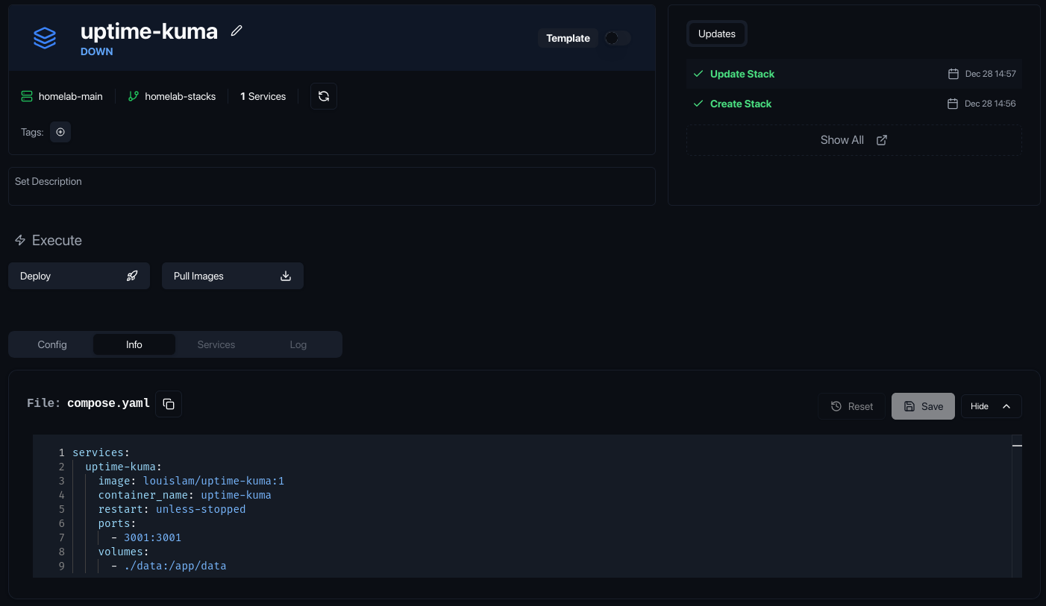Click the editor minimap scrollbar

(1017, 506)
